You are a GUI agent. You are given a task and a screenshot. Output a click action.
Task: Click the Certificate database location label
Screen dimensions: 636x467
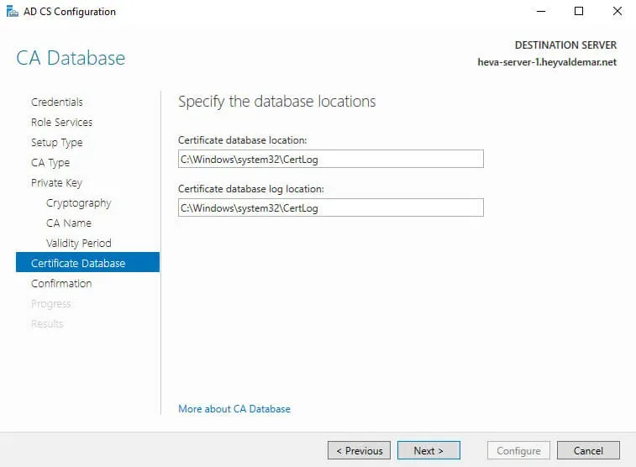243,140
